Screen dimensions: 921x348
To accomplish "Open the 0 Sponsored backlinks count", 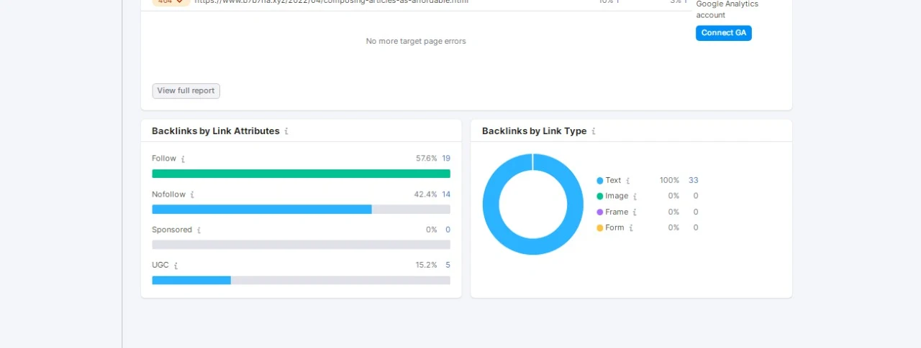I will [448, 230].
